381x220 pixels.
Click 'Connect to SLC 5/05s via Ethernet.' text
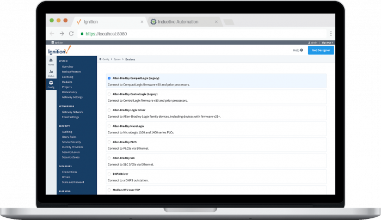point(131,164)
